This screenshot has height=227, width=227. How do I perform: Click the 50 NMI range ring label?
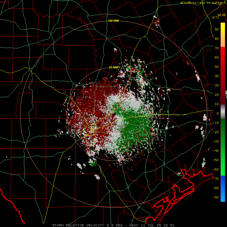(113, 67)
